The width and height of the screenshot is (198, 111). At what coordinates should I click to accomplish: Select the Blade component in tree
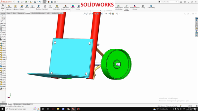[x=3, y=57]
